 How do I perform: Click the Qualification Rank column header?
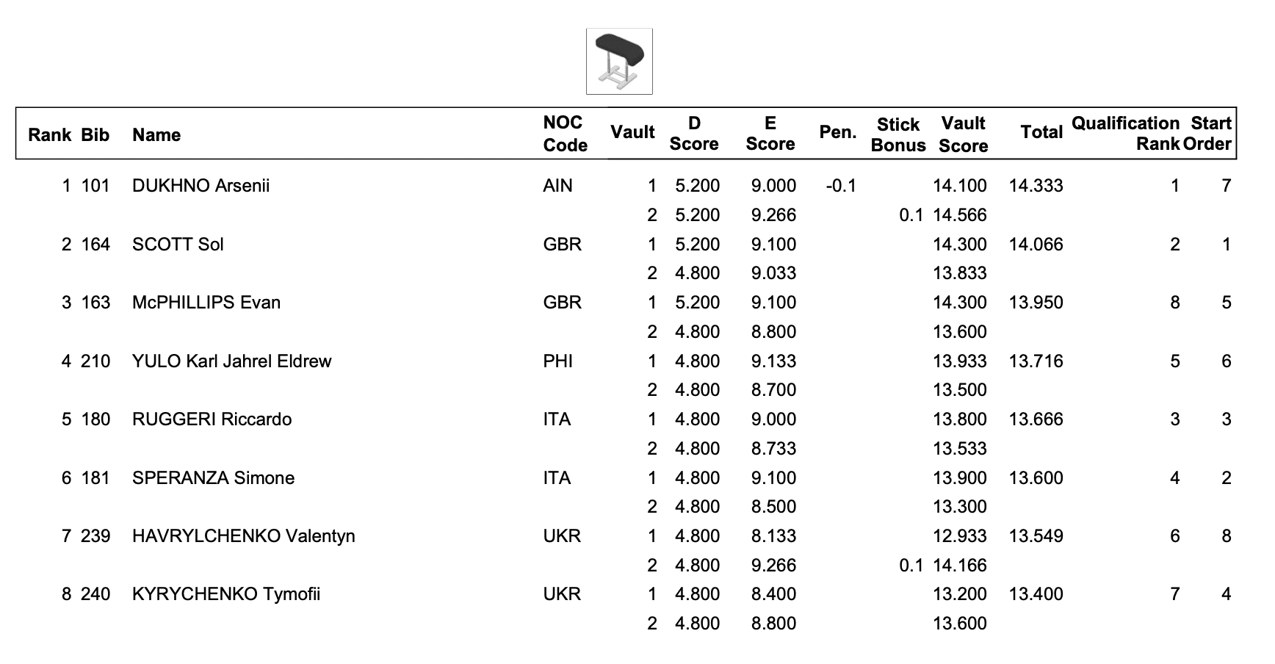coord(1125,133)
